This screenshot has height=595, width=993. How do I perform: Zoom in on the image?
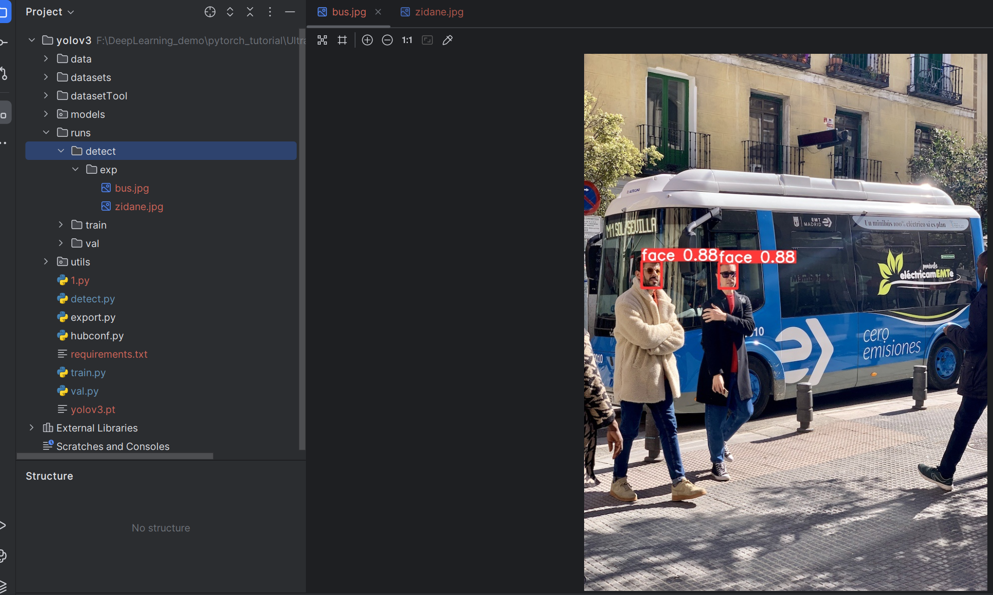coord(367,40)
